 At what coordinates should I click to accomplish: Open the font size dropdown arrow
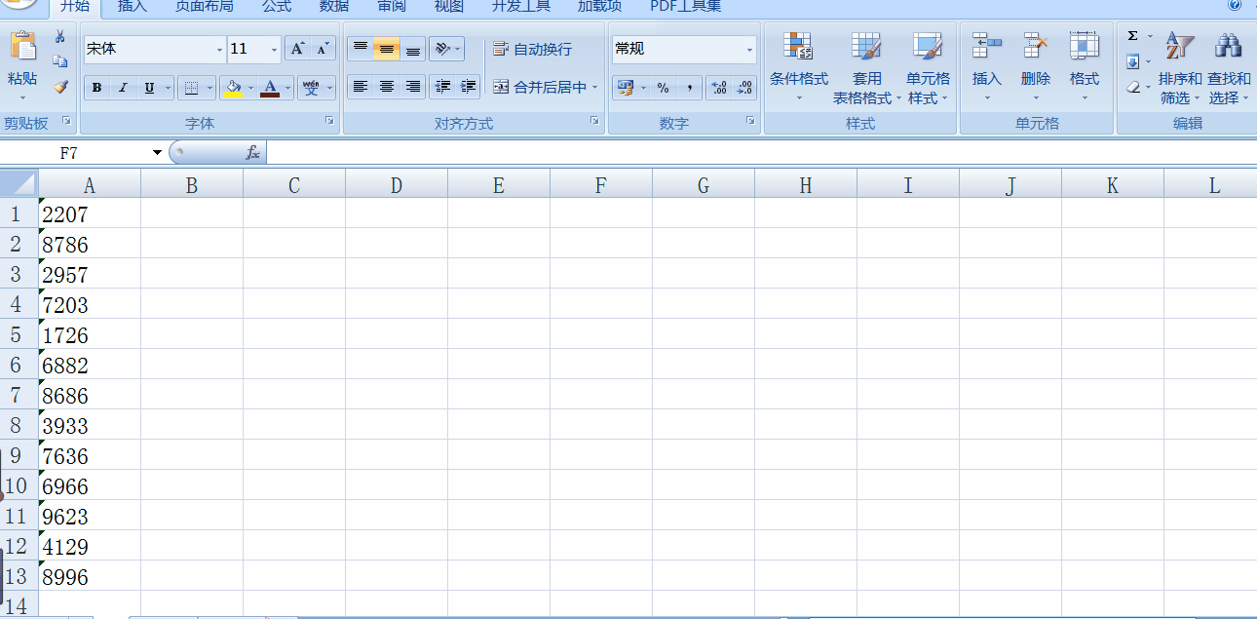274,50
